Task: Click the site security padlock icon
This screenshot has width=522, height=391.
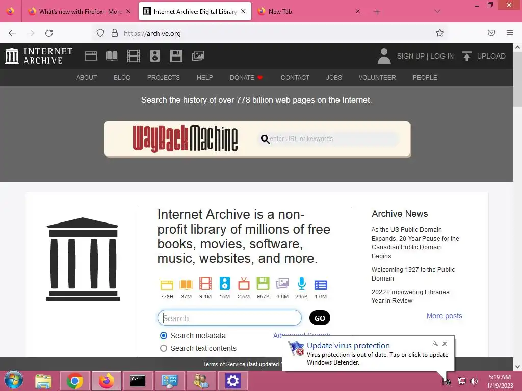Action: [x=115, y=33]
